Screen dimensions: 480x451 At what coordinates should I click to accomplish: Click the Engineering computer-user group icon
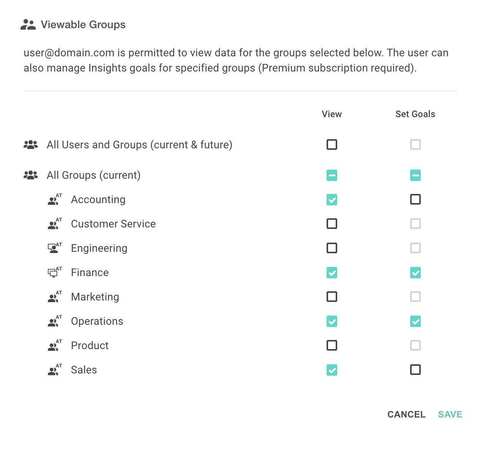pyautogui.click(x=55, y=248)
